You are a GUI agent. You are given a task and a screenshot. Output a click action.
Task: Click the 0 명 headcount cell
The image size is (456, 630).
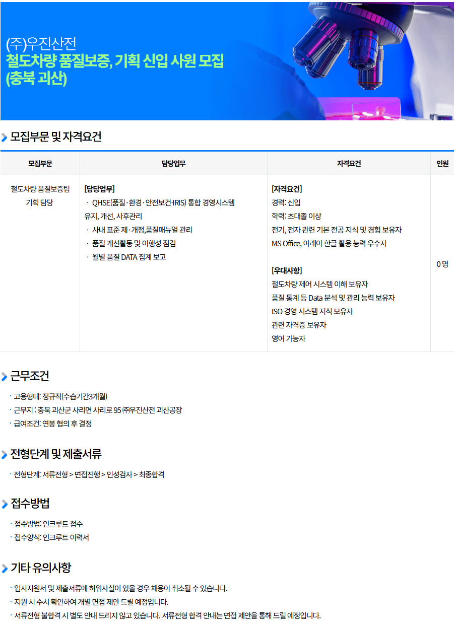[x=442, y=264]
